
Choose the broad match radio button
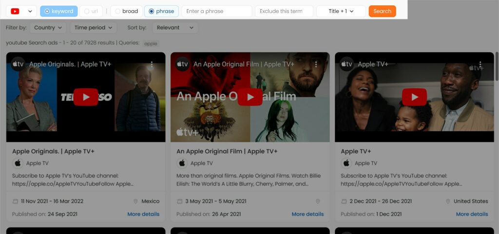(x=127, y=11)
